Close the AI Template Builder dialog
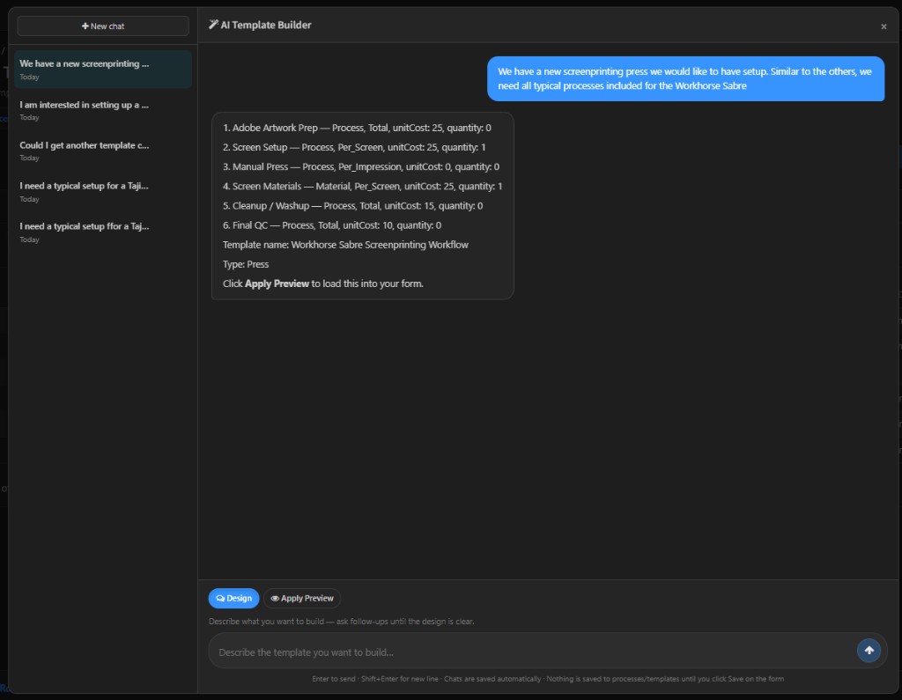This screenshot has height=700, width=902. point(884,26)
